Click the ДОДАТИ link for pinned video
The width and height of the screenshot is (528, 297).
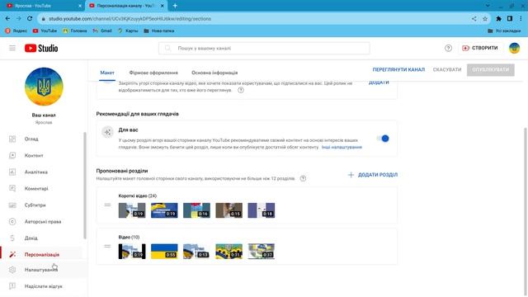click(379, 82)
